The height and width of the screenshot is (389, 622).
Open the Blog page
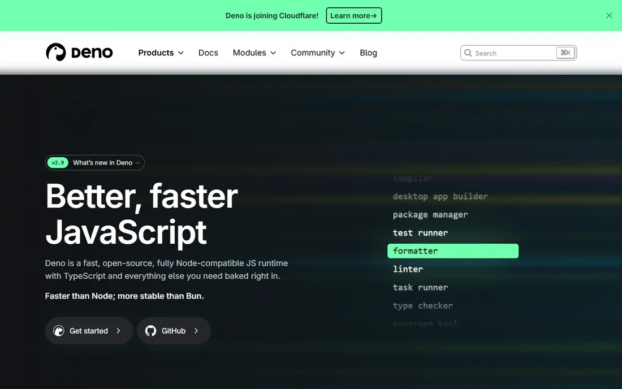[x=369, y=53]
